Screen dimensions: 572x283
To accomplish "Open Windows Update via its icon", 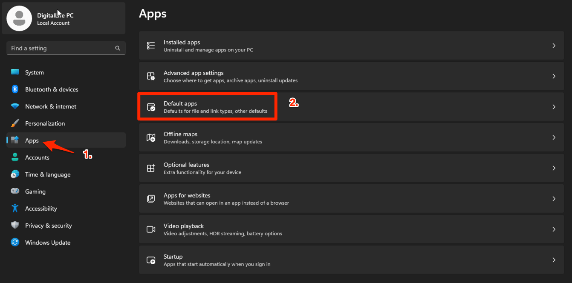I will (16, 243).
